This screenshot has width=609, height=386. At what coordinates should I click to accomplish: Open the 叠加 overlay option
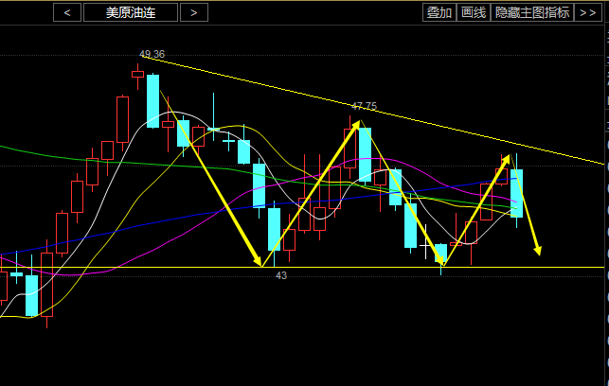click(x=439, y=12)
